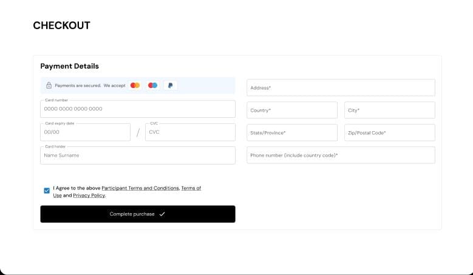The image size is (473, 275).
Task: Focus the Phone number field
Action: 341,155
